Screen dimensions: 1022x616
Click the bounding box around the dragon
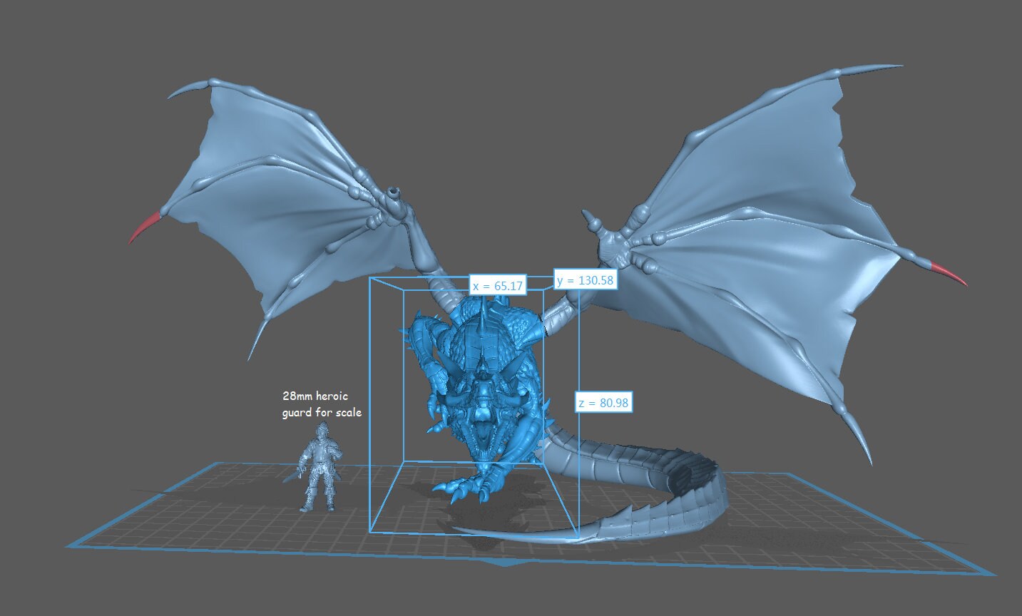click(371, 399)
